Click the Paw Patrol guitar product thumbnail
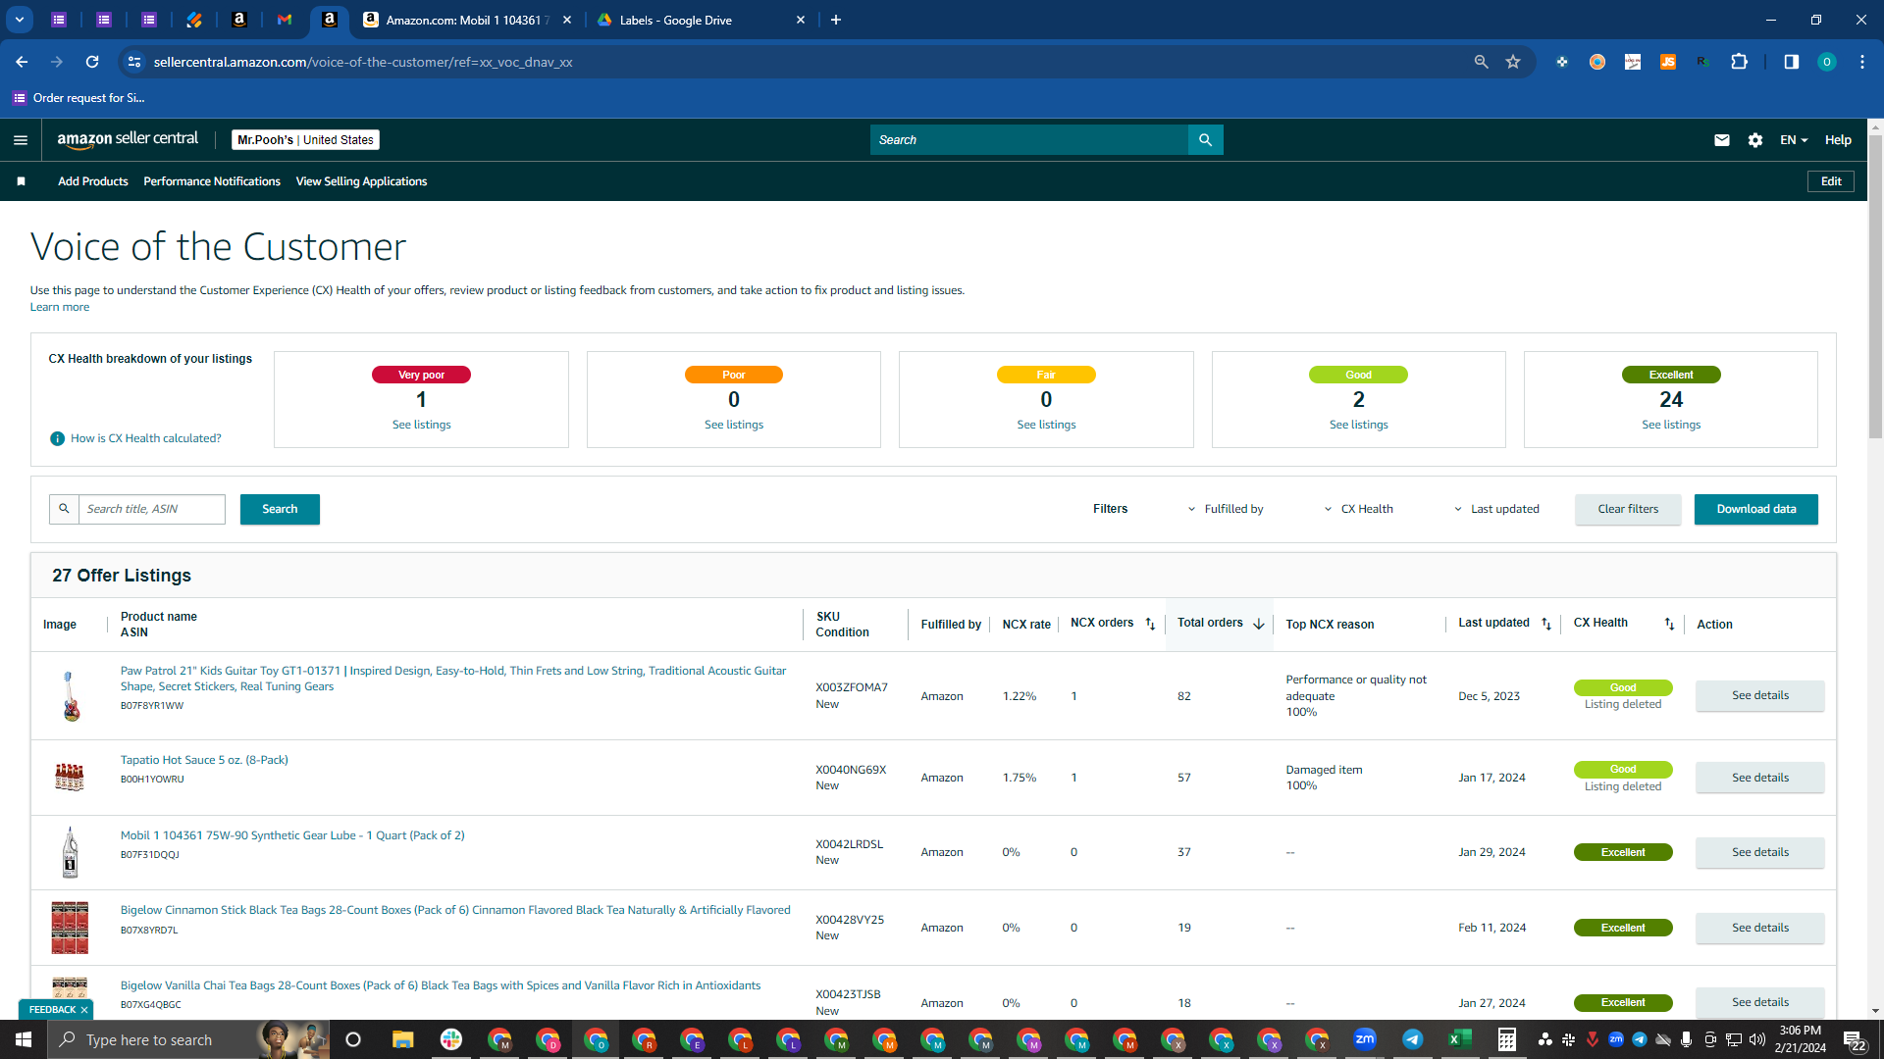 pos(70,696)
